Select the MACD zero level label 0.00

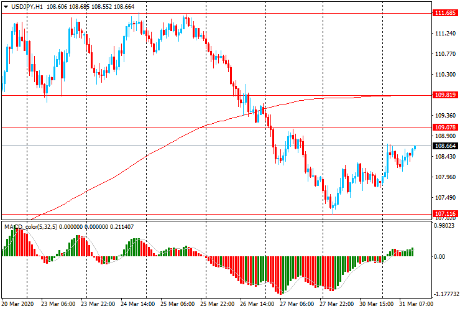point(439,257)
